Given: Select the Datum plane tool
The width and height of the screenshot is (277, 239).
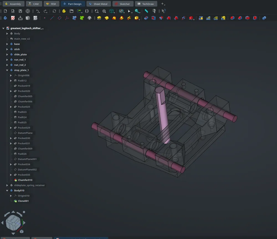Looking at the screenshot, I should pyautogui.click(x=60, y=18).
